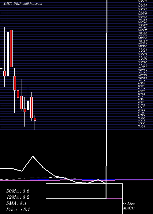153x214 pixels.
Task: Click the tallest white candlestick body
Action: point(8,54)
